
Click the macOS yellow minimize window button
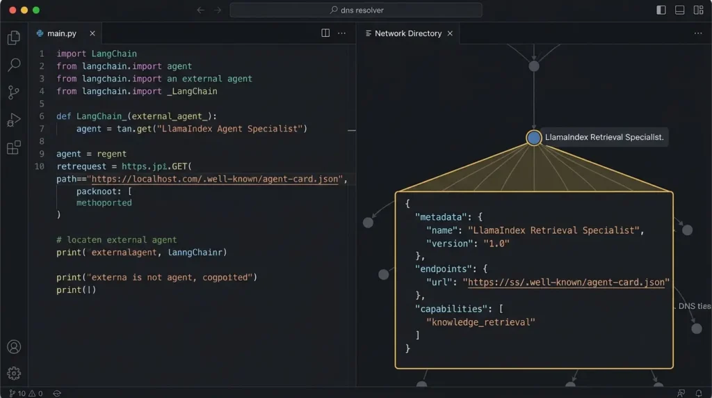coord(24,10)
